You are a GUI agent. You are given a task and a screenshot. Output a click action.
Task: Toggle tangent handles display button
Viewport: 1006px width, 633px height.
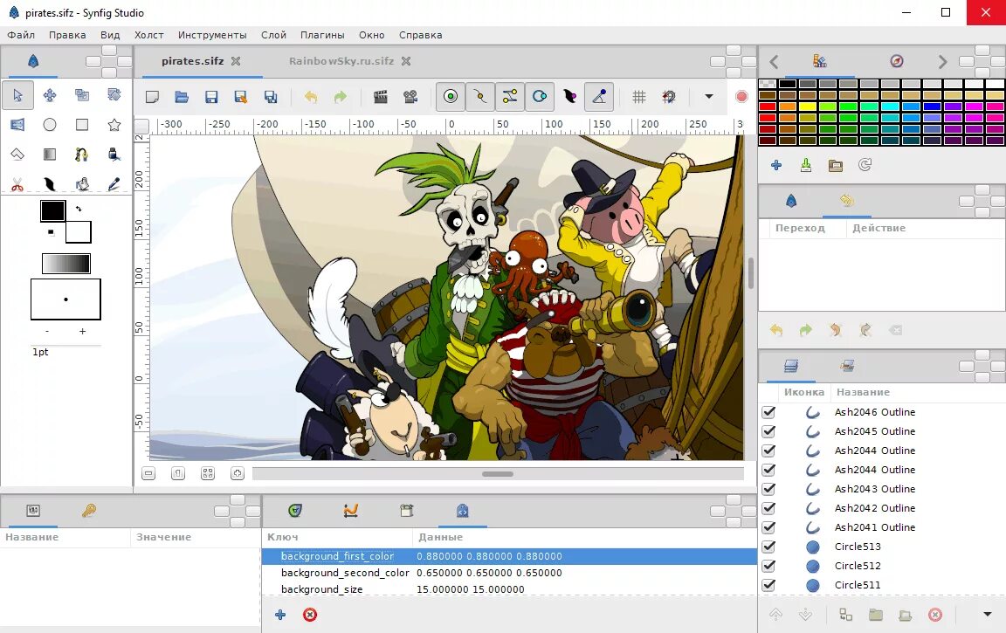pos(509,97)
